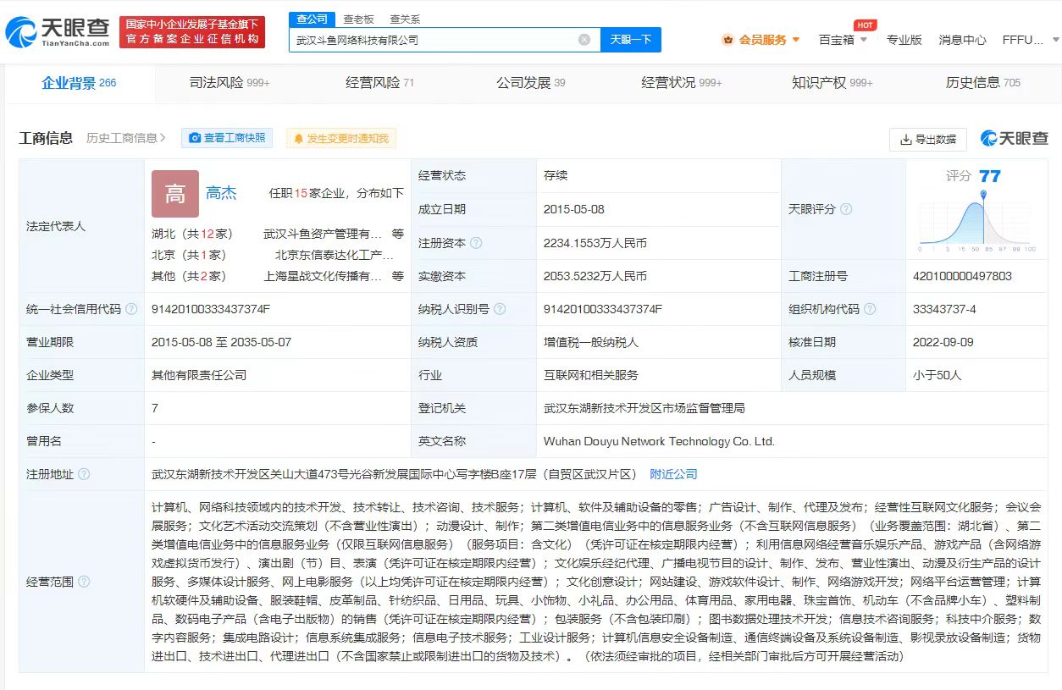Click the 实缴资本 value 2053.5232万人民币
Screen dimensions: 1062x690
click(595, 276)
